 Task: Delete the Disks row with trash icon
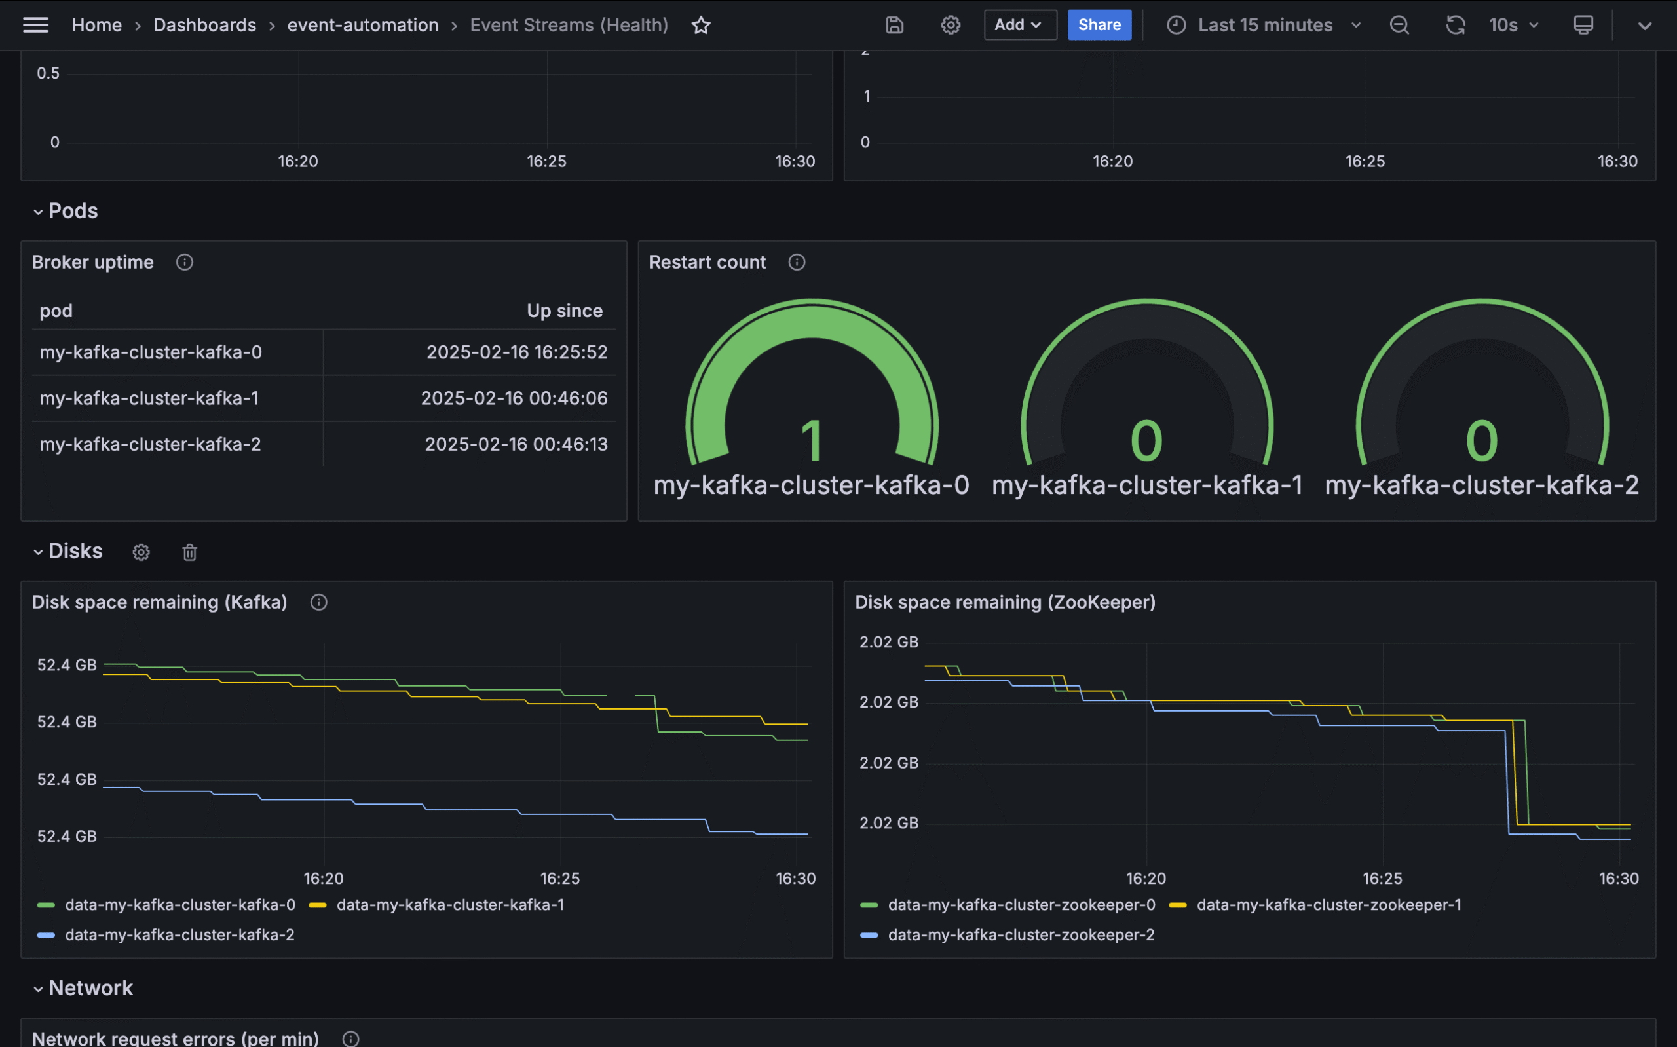[x=189, y=552]
